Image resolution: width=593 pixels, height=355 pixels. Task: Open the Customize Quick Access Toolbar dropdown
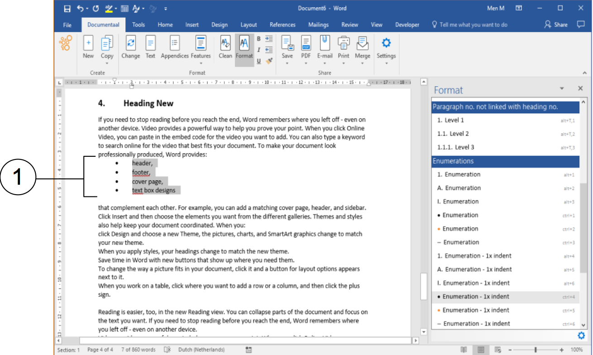click(166, 9)
